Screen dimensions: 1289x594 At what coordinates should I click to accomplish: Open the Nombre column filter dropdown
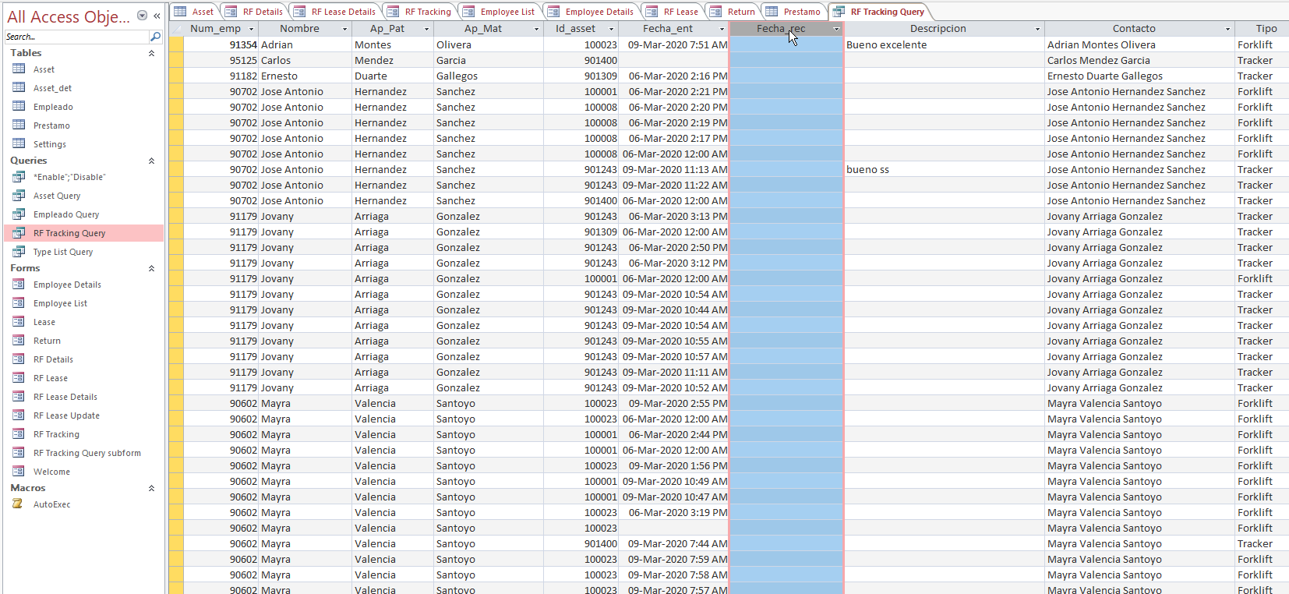click(344, 29)
